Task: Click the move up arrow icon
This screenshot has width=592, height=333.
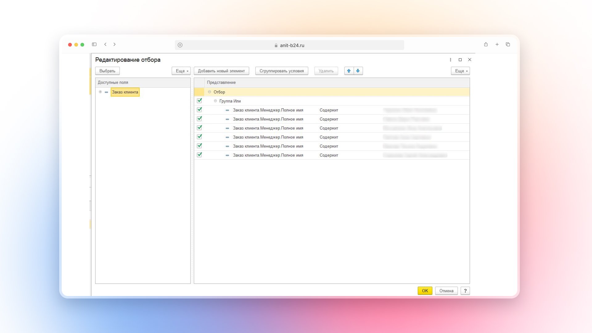Action: point(349,71)
